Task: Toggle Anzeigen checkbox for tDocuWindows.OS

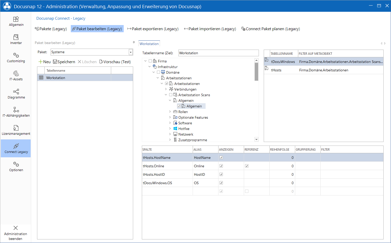Action: click(x=221, y=183)
